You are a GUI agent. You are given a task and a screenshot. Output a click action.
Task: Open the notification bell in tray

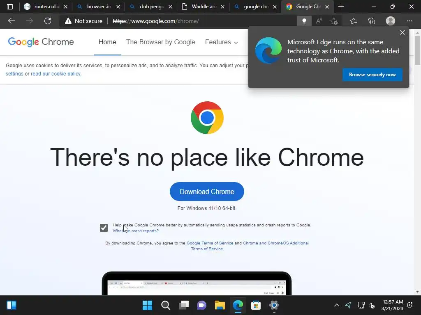point(410,305)
